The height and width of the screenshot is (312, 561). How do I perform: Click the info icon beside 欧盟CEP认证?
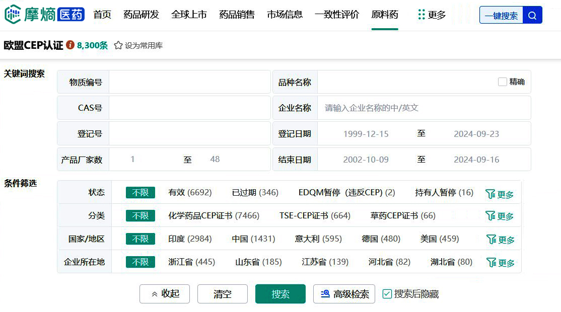coord(71,45)
